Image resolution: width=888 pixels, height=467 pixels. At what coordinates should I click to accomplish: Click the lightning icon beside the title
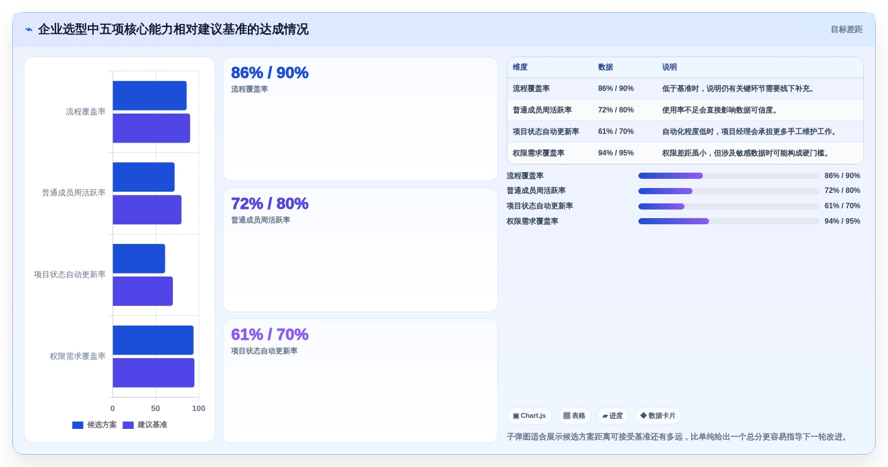(29, 29)
